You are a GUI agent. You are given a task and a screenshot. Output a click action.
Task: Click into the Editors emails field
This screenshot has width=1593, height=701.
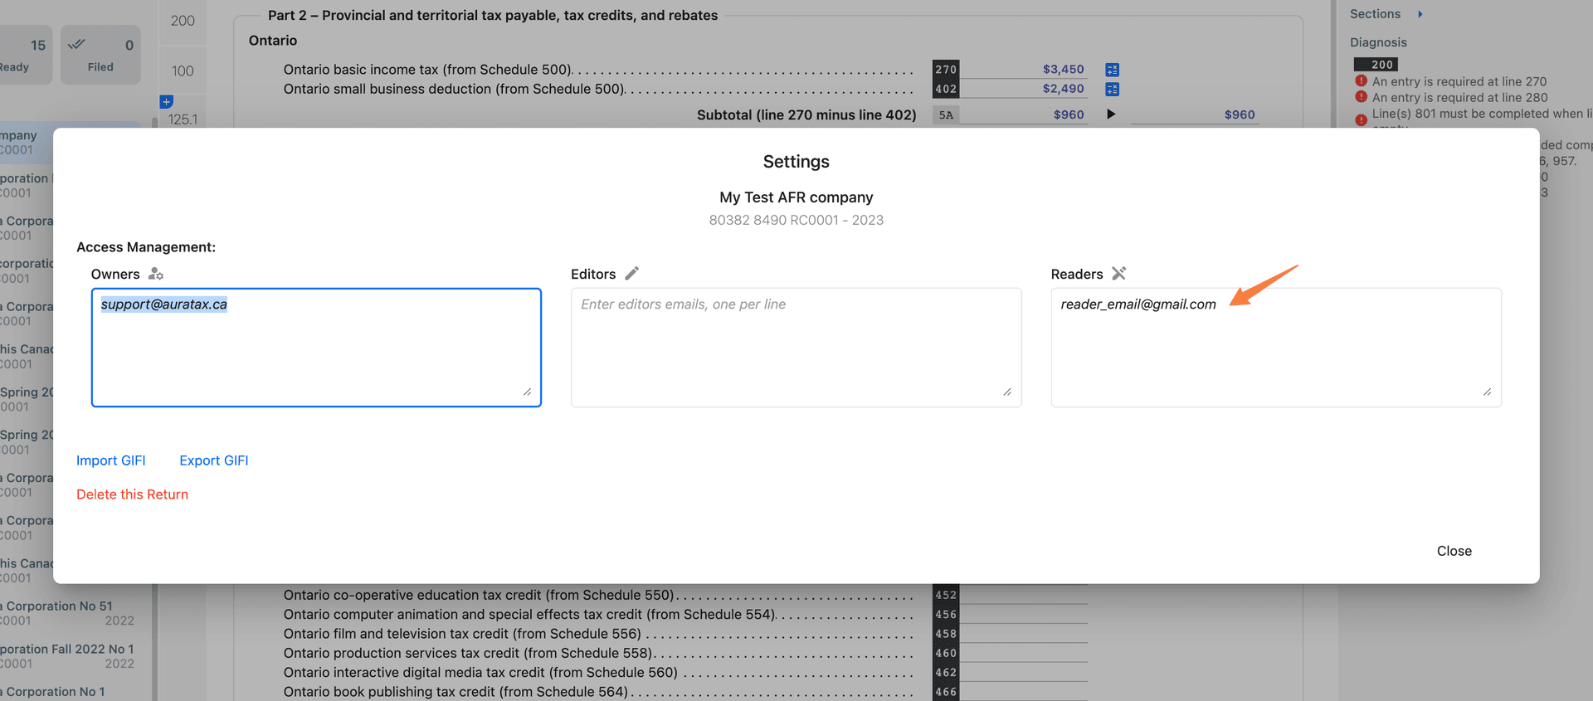click(796, 348)
